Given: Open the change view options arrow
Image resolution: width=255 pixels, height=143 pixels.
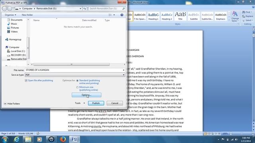Looking at the screenshot, I should tap(114, 15).
